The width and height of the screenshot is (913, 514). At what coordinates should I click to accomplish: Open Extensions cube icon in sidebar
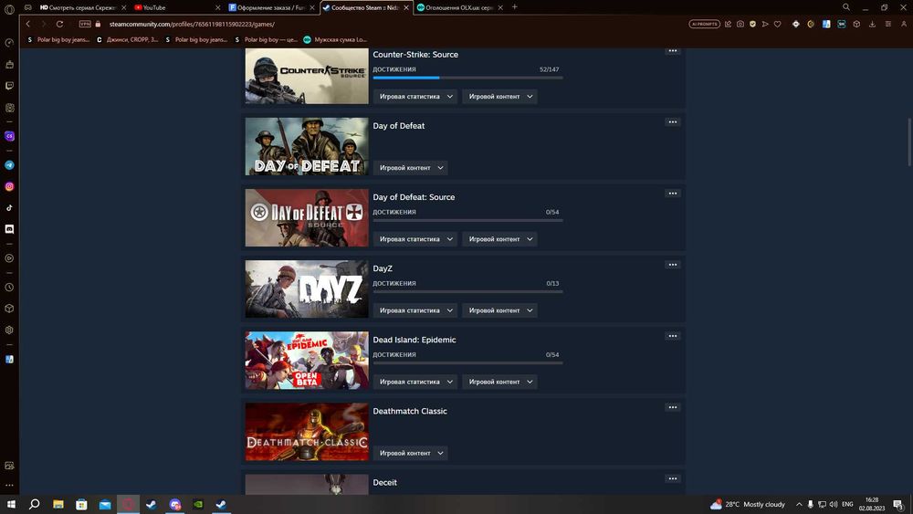pyautogui.click(x=9, y=309)
